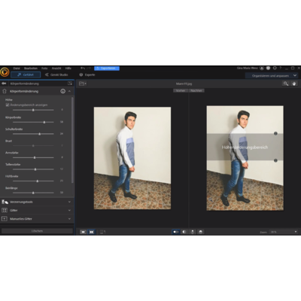The width and height of the screenshot is (301, 301).
Task: Open the folder icon above the canvas
Action: tap(83, 84)
